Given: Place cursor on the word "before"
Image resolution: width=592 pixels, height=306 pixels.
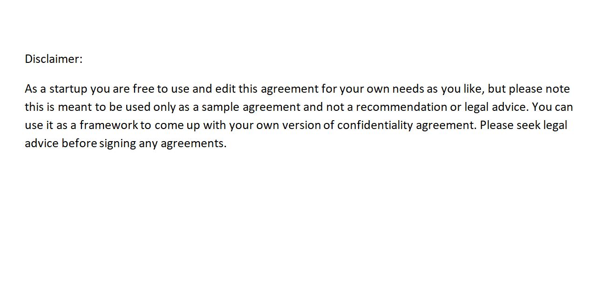Looking at the screenshot, I should click(x=79, y=143).
